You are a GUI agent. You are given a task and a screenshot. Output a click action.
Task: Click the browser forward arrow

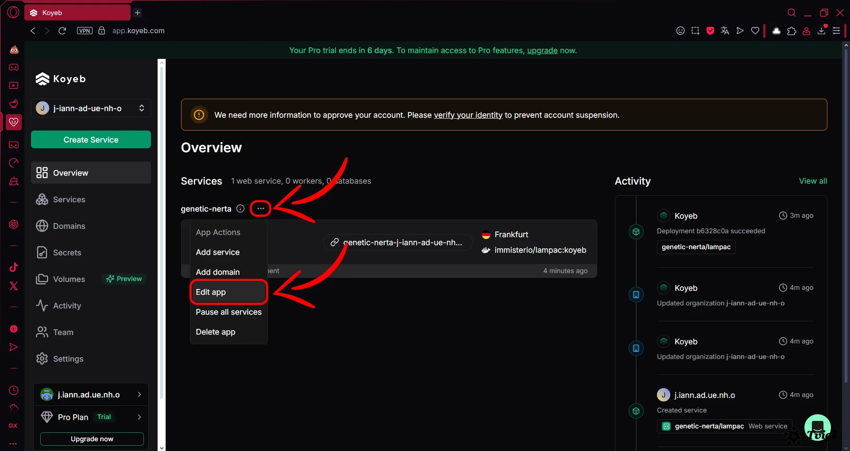pos(47,31)
